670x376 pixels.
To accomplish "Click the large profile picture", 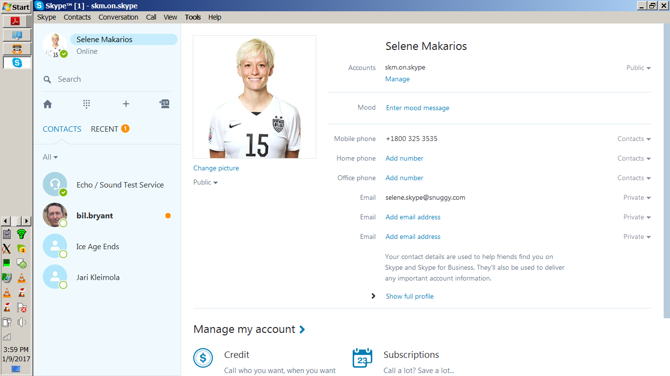I will (x=255, y=97).
